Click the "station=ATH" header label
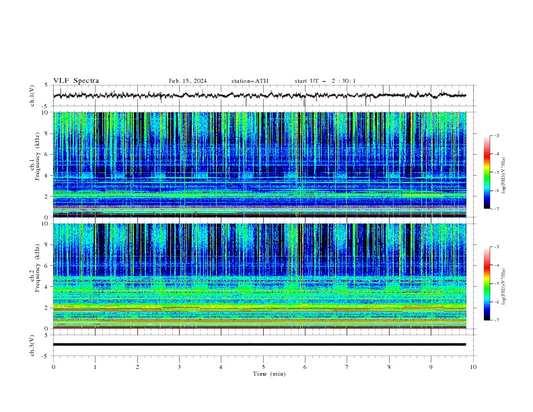The width and height of the screenshot is (533, 412). (x=250, y=81)
